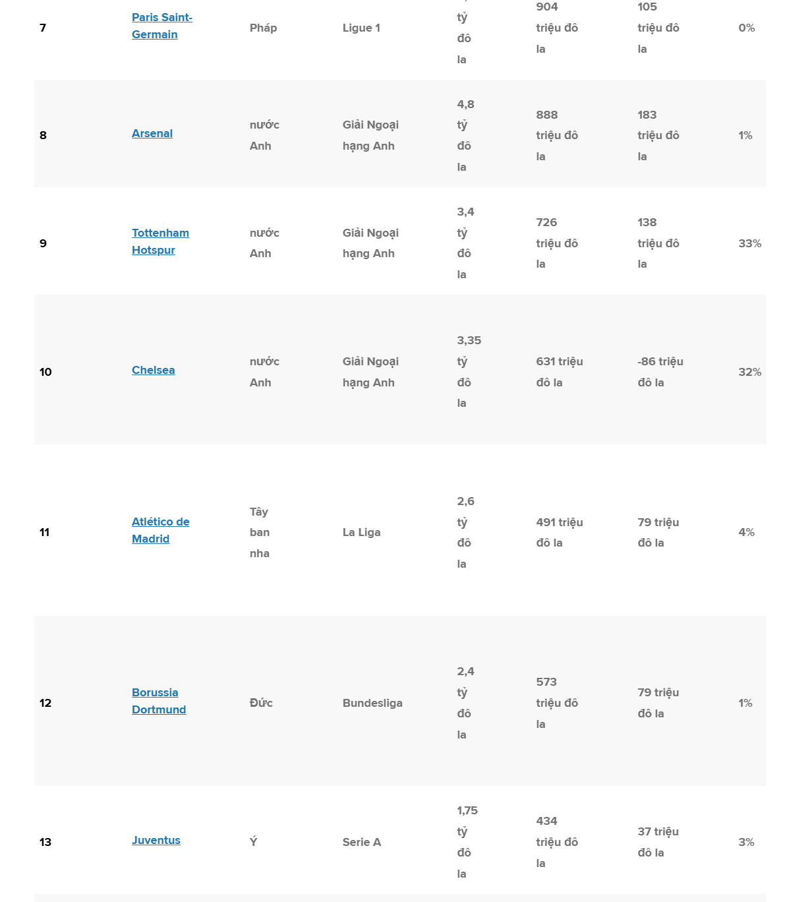791x902 pixels.
Task: Click the Bundesliga league cell
Action: pos(372,703)
